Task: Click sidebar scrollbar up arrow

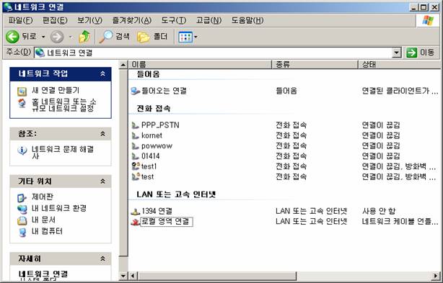Action: (x=123, y=65)
